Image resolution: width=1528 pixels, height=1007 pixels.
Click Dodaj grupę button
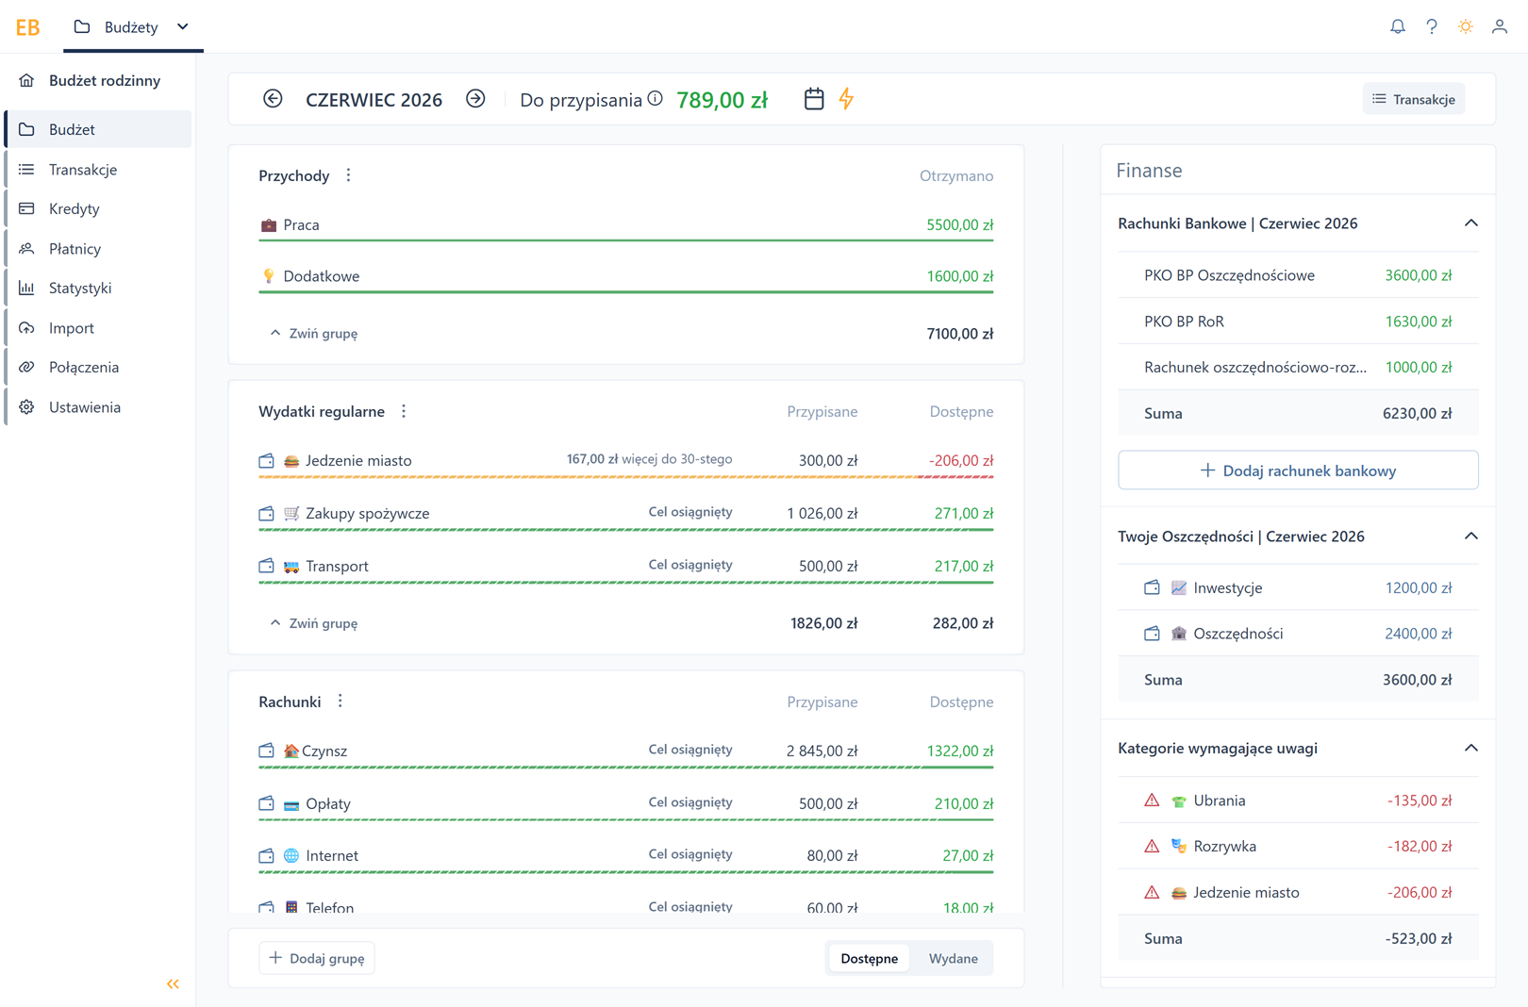(317, 958)
